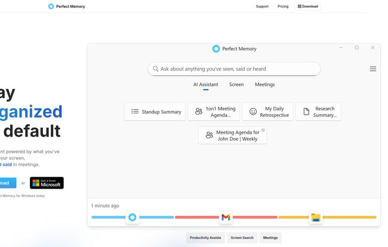The image size is (388, 247).
Task: Open the Support page link
Action: (x=262, y=7)
